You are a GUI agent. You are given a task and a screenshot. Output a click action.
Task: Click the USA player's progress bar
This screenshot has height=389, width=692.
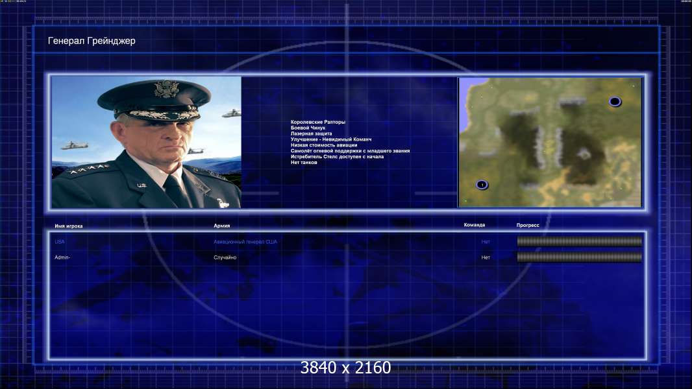(579, 241)
